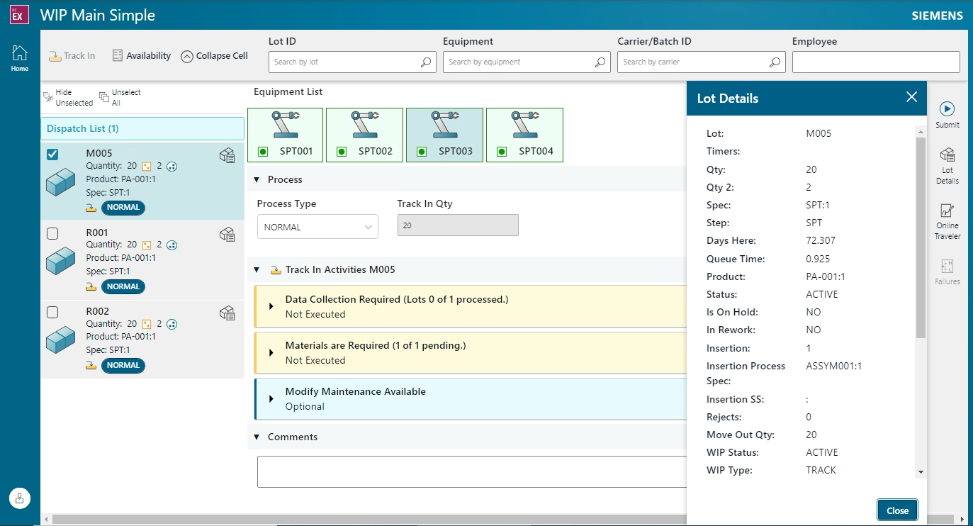This screenshot has height=526, width=973.
Task: Select equipment SPT001 in the Equipment List
Action: point(285,135)
